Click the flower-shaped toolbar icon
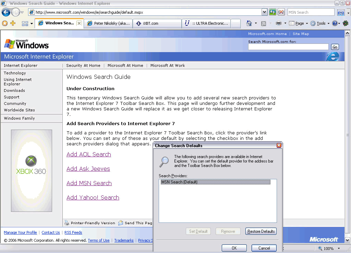 point(346,23)
